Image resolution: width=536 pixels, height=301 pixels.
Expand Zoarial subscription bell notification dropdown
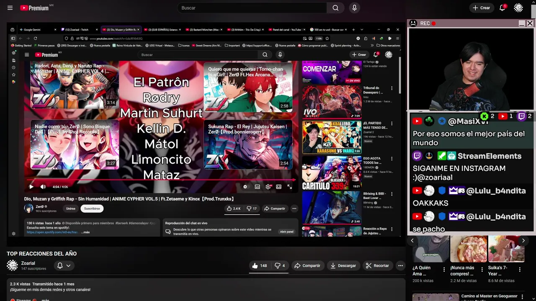64,265
